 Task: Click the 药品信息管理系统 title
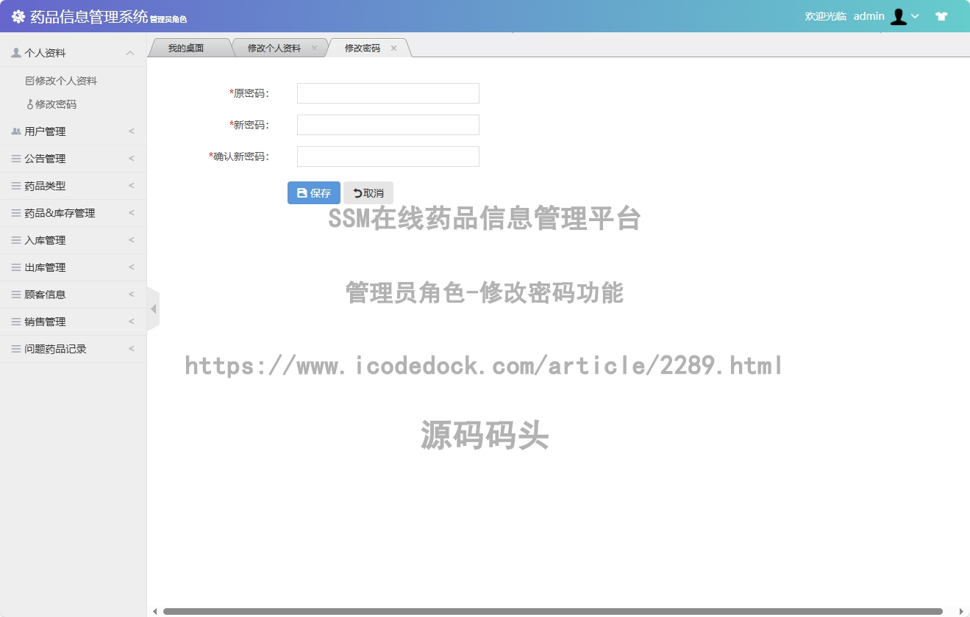tap(89, 16)
